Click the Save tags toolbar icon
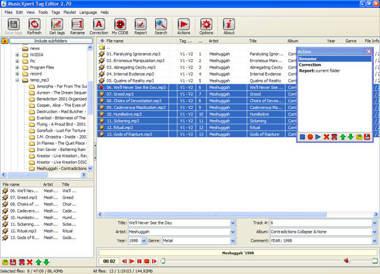 coord(13,26)
